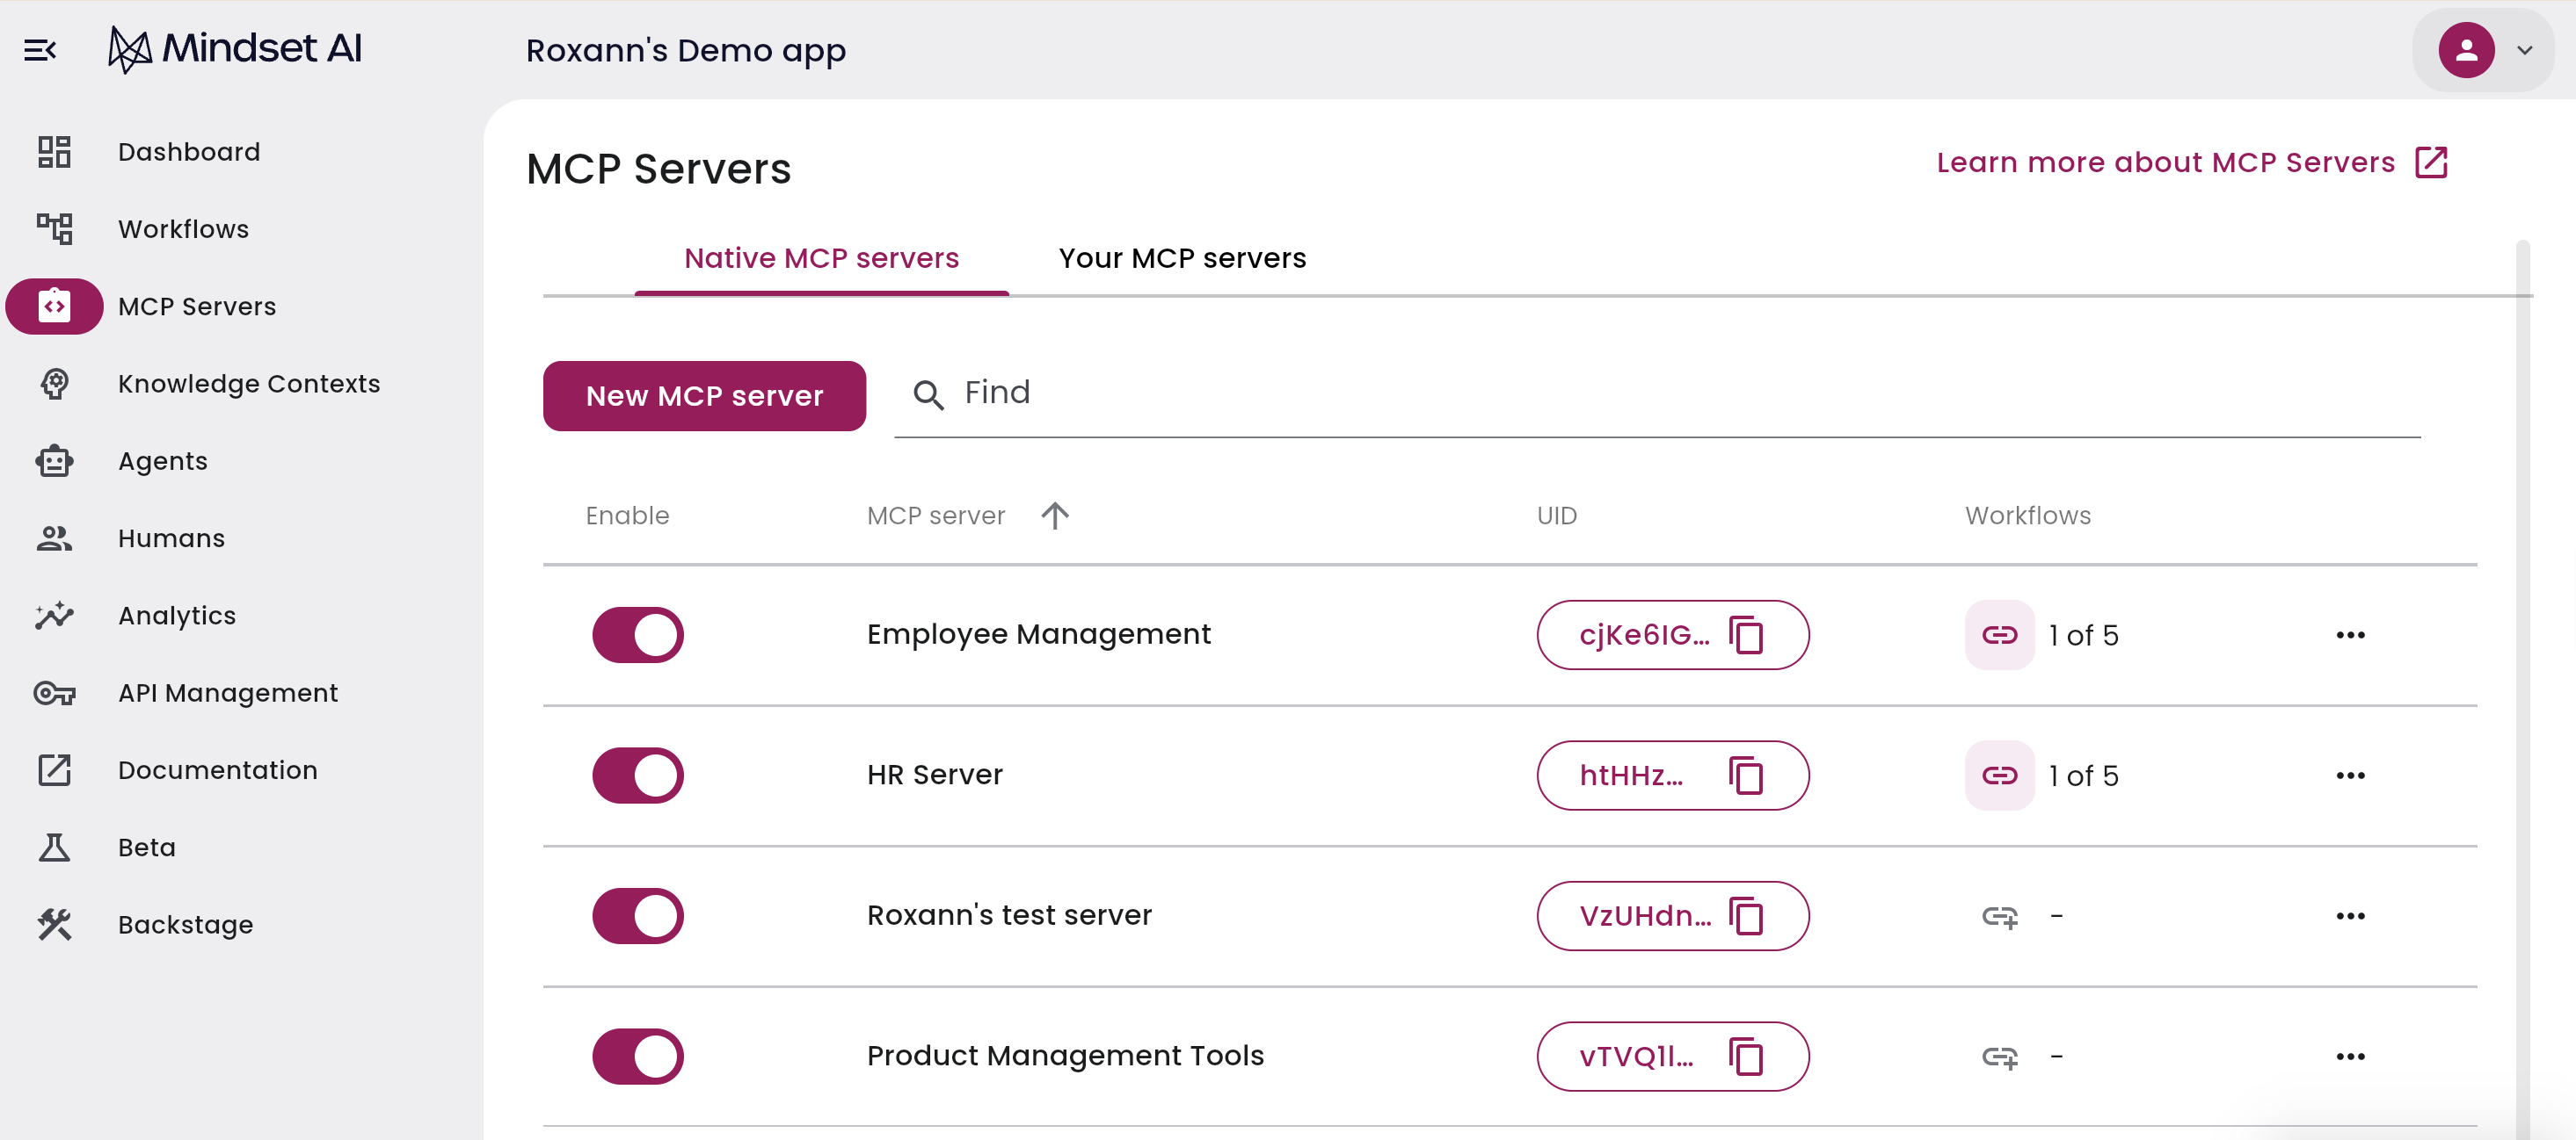Switch to Your MCP servers tab
The width and height of the screenshot is (2576, 1140).
[x=1182, y=259]
